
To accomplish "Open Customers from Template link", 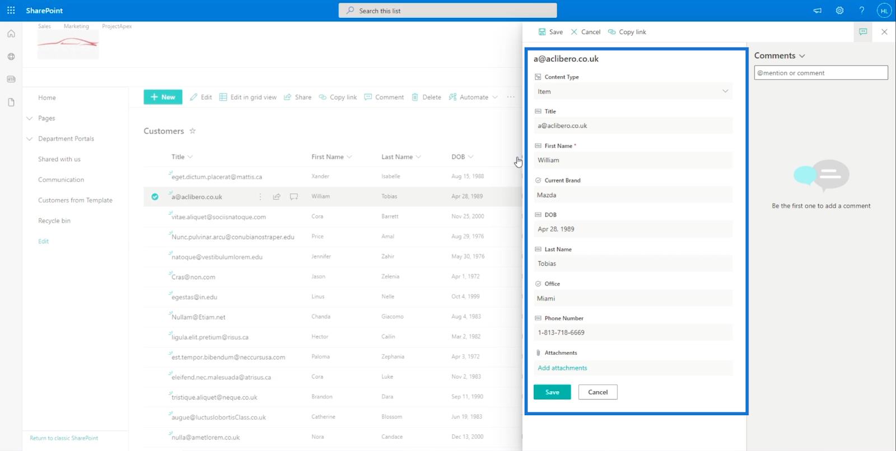I will click(75, 200).
